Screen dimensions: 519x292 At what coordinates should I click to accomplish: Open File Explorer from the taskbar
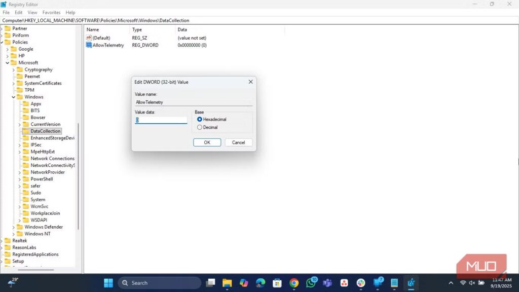(x=227, y=282)
